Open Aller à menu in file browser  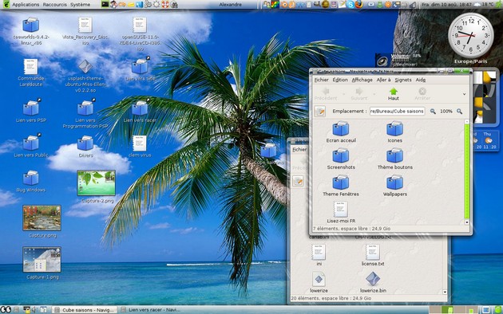[x=383, y=80]
